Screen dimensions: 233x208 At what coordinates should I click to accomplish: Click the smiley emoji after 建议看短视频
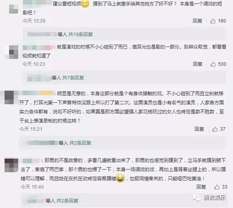(85, 4)
